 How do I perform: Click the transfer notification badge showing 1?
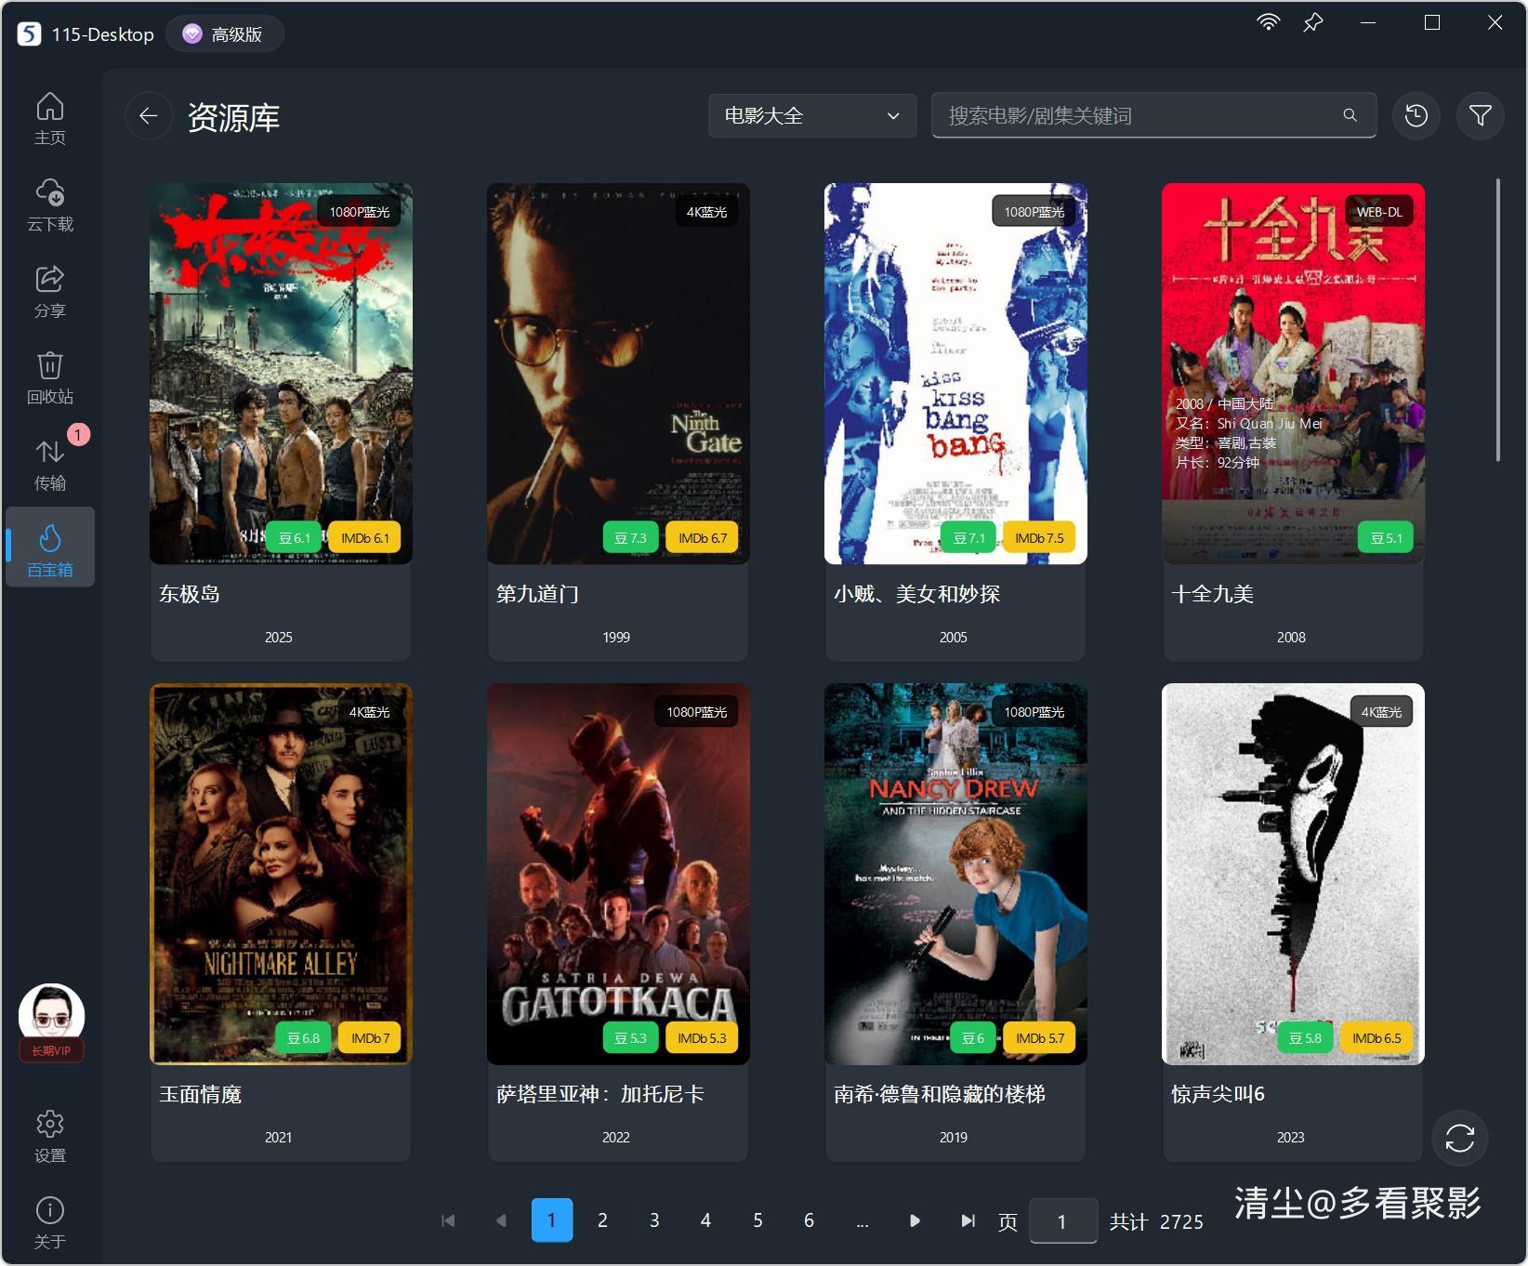click(79, 434)
